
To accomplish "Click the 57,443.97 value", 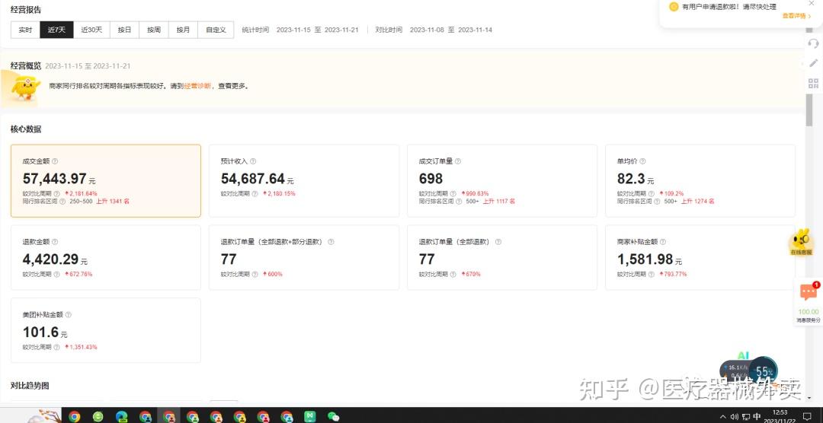I will [55, 179].
